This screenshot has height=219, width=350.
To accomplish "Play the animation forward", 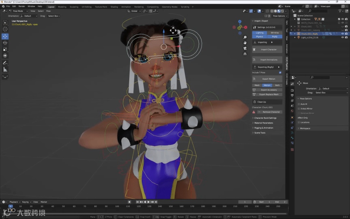I will point(148,202).
